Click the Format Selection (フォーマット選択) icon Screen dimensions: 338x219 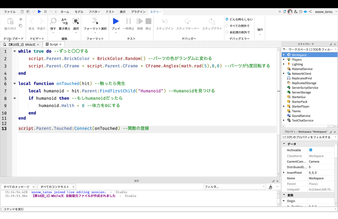pyautogui.click(x=95, y=21)
